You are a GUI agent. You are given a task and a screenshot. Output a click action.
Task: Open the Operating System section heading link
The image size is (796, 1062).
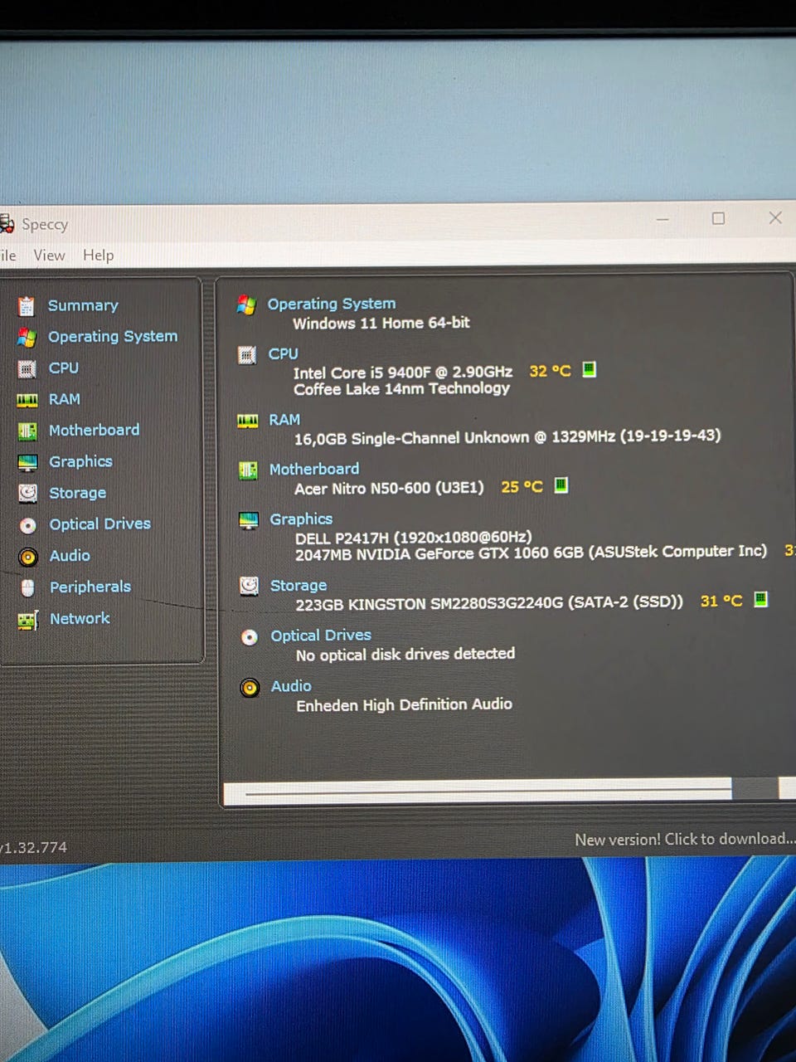[x=331, y=304]
